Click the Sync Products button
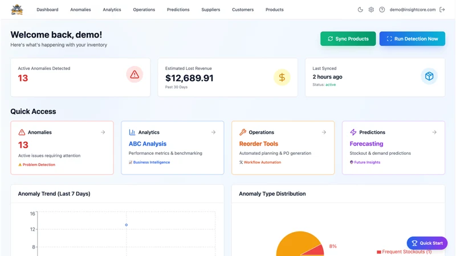 tap(348, 39)
